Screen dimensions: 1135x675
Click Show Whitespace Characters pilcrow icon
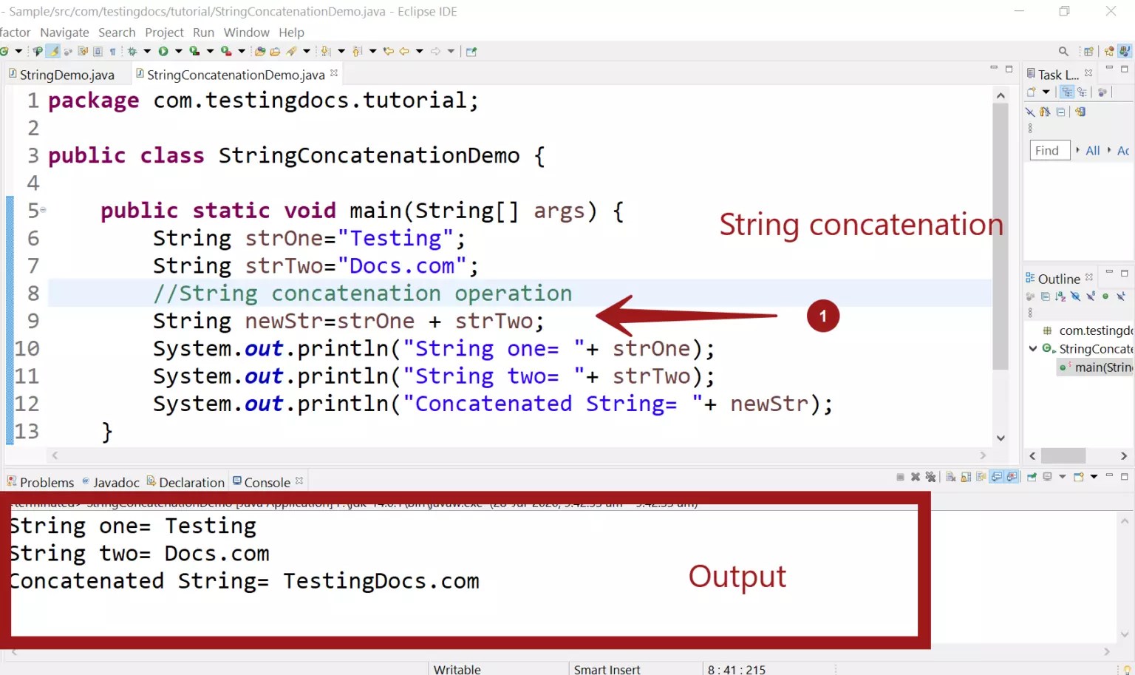(113, 51)
